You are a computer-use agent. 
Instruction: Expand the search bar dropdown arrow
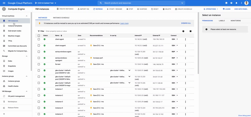click(x=182, y=3)
